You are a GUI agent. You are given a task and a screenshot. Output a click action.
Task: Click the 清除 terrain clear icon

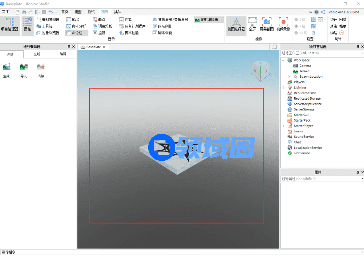click(x=41, y=67)
